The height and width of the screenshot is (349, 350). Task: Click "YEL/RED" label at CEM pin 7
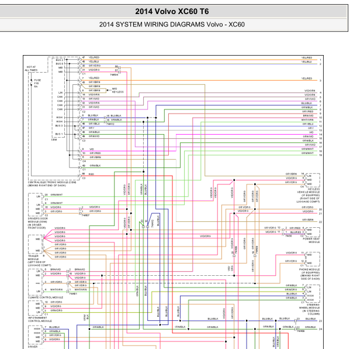(94, 78)
